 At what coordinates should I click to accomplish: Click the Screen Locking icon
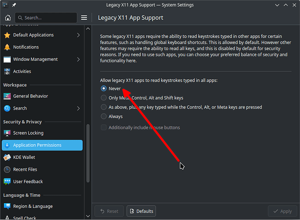coord(7,133)
